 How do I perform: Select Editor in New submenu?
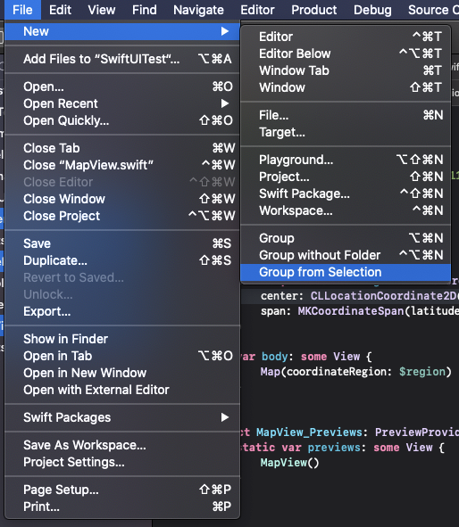346,37
